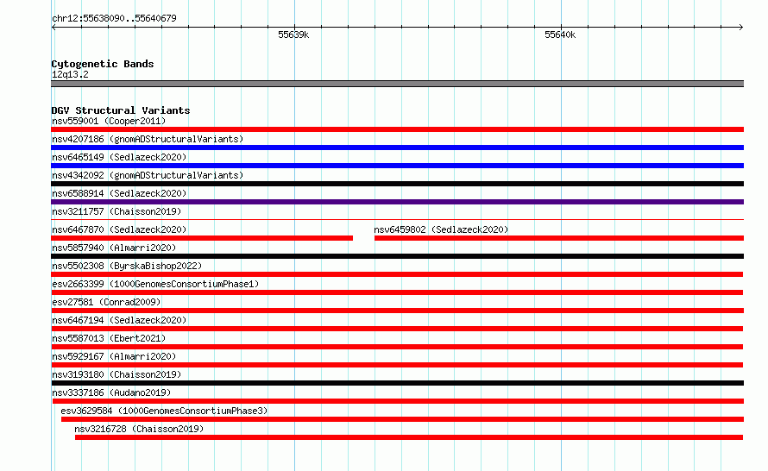Open nsv5929167 (Almarri2020) variant label

click(114, 356)
